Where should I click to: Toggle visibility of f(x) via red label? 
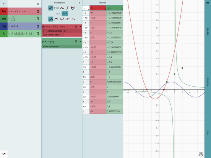click(4, 11)
